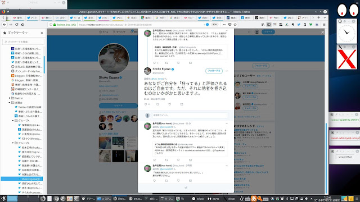Like Shoko Egawa's main tweet
This screenshot has height=202, width=360.
click(170, 104)
